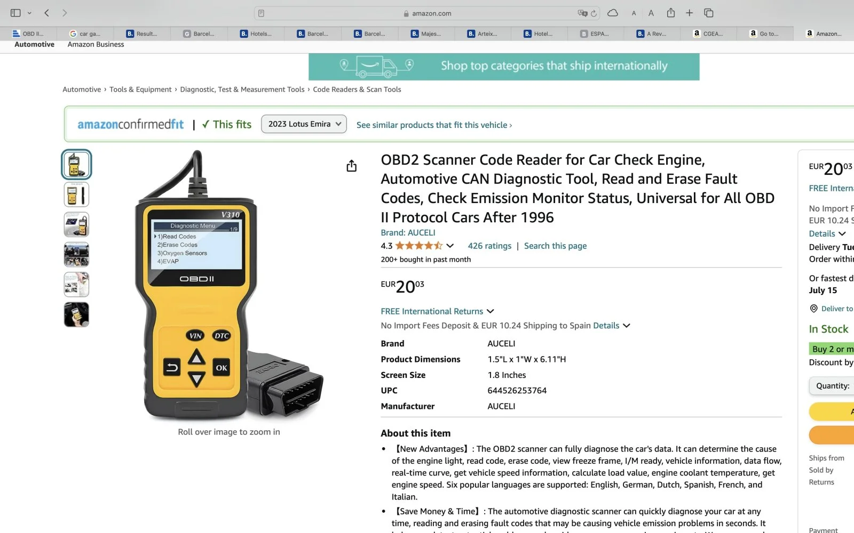Open the 426 ratings link
Viewport: 854px width, 533px height.
click(x=489, y=246)
